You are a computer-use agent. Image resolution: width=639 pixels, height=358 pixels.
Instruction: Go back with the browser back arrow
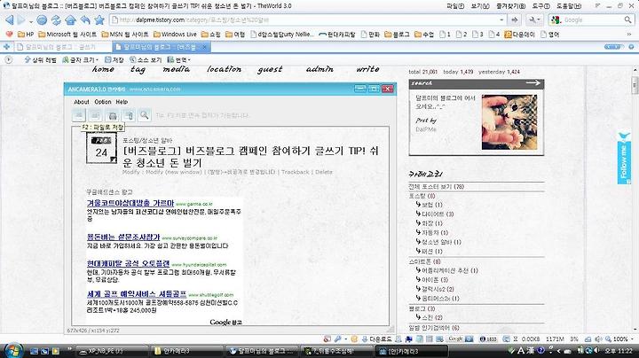9,19
